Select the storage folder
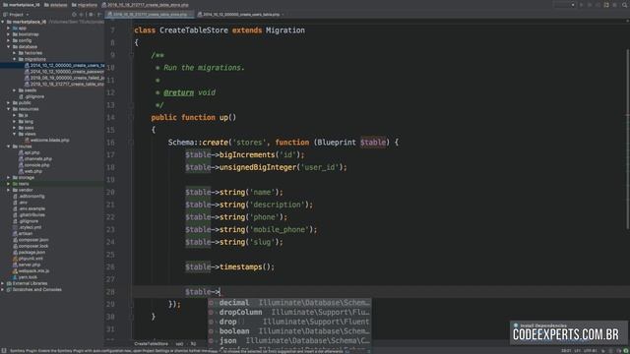This screenshot has height=354, width=630. tap(24, 177)
